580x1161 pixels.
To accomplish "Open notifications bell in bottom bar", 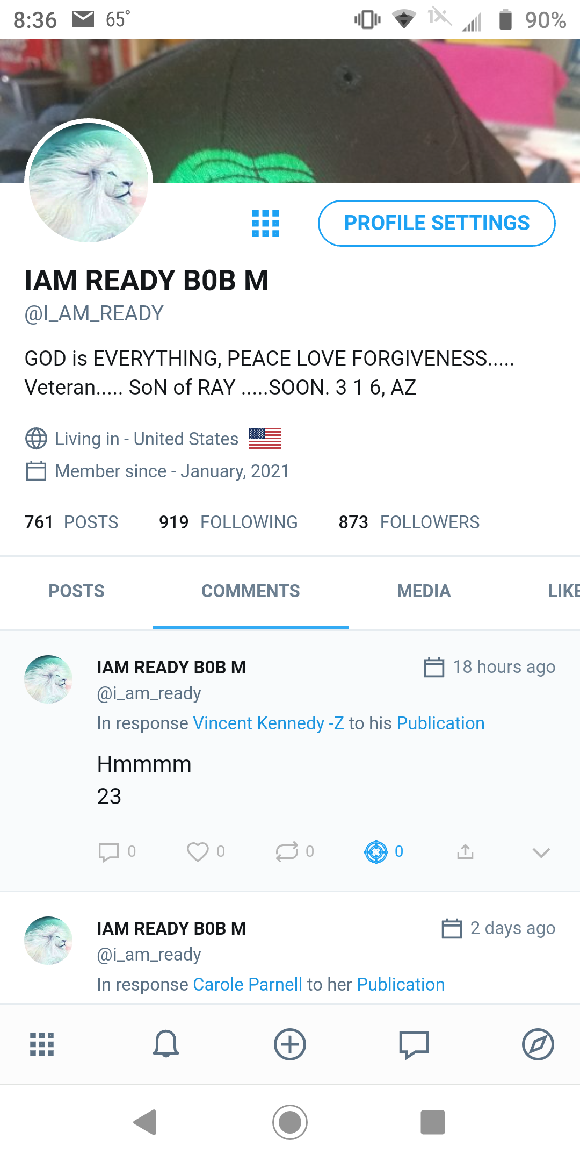I will click(x=166, y=1044).
